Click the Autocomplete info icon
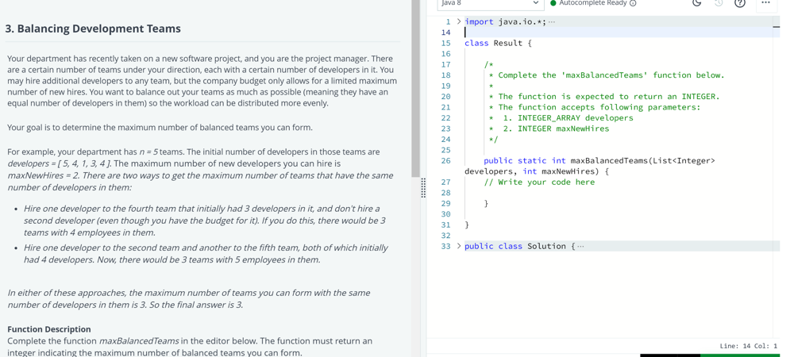 click(633, 4)
